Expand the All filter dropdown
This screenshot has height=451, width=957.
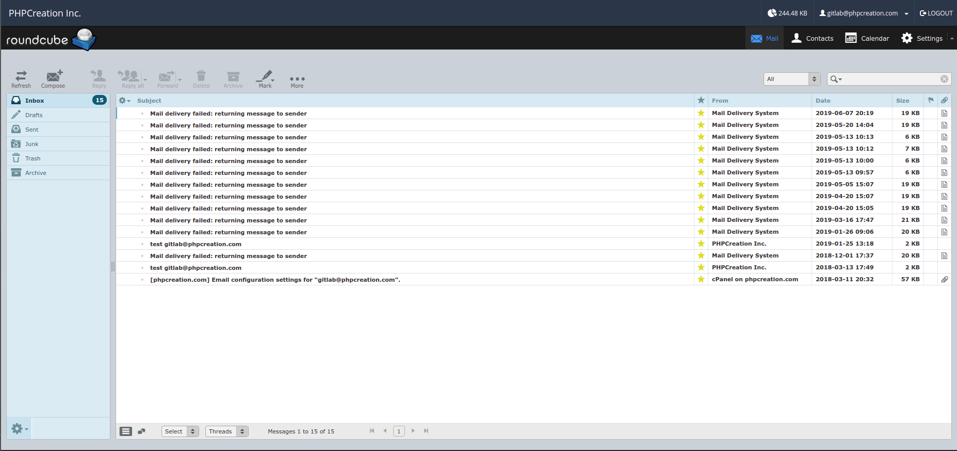tap(791, 79)
